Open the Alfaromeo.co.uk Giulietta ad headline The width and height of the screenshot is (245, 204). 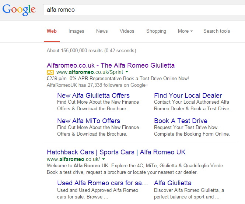(x=111, y=65)
